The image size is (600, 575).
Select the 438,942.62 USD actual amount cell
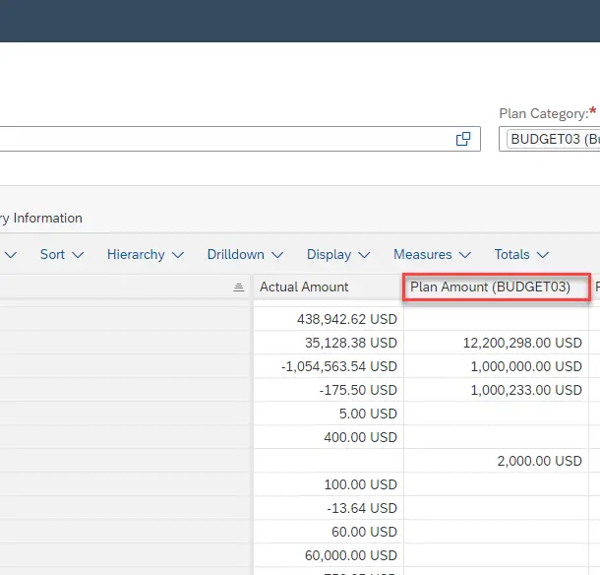[329, 319]
